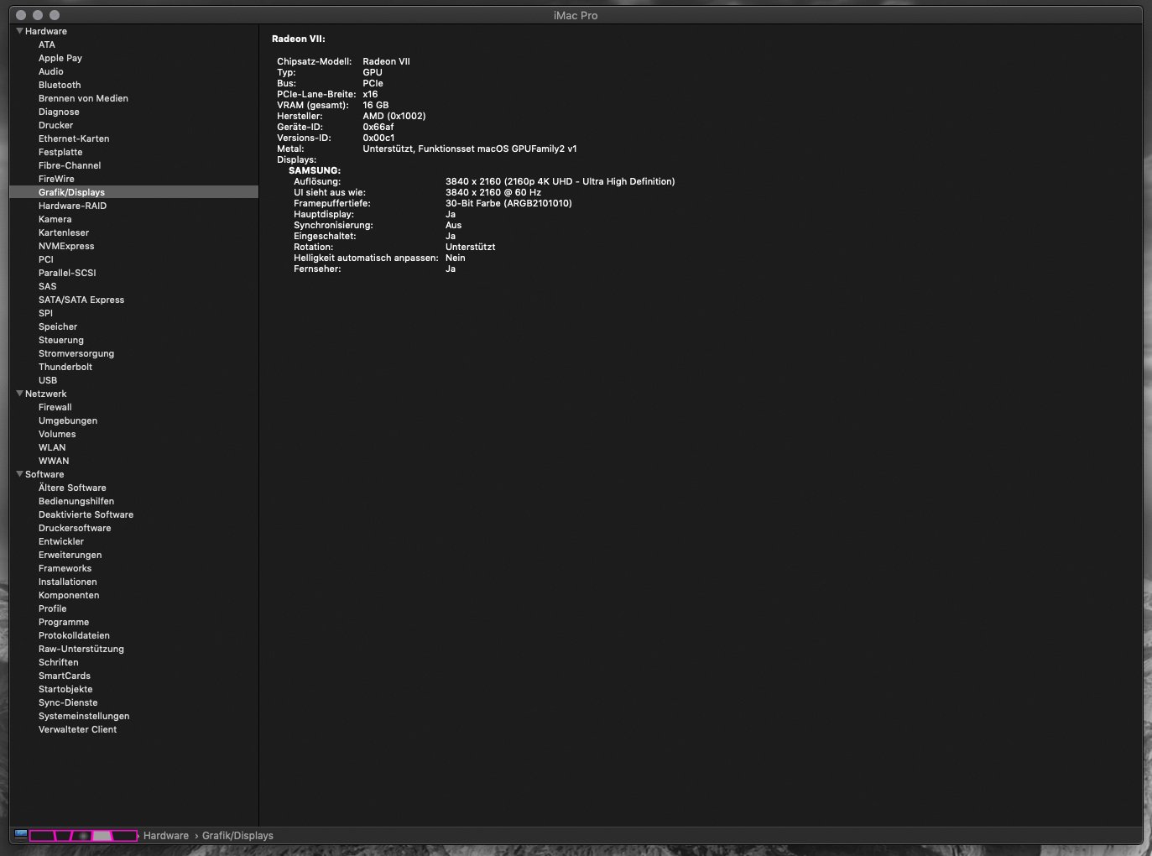Select Installationen in the sidebar

(68, 582)
